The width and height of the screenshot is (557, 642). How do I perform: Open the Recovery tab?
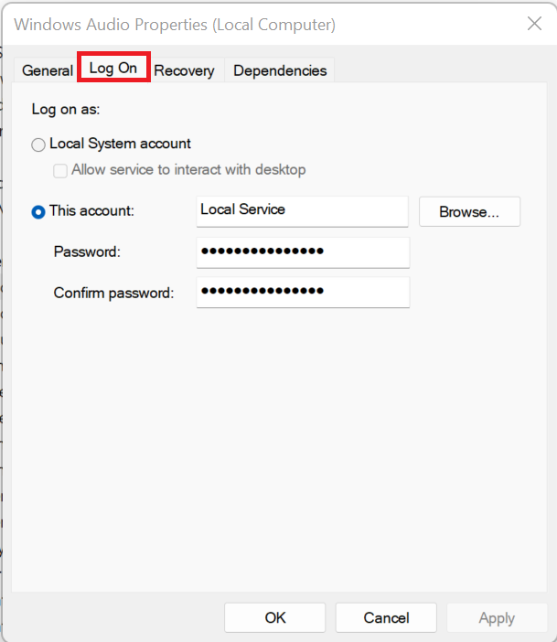[184, 70]
